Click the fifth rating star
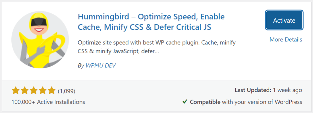 point(51,91)
